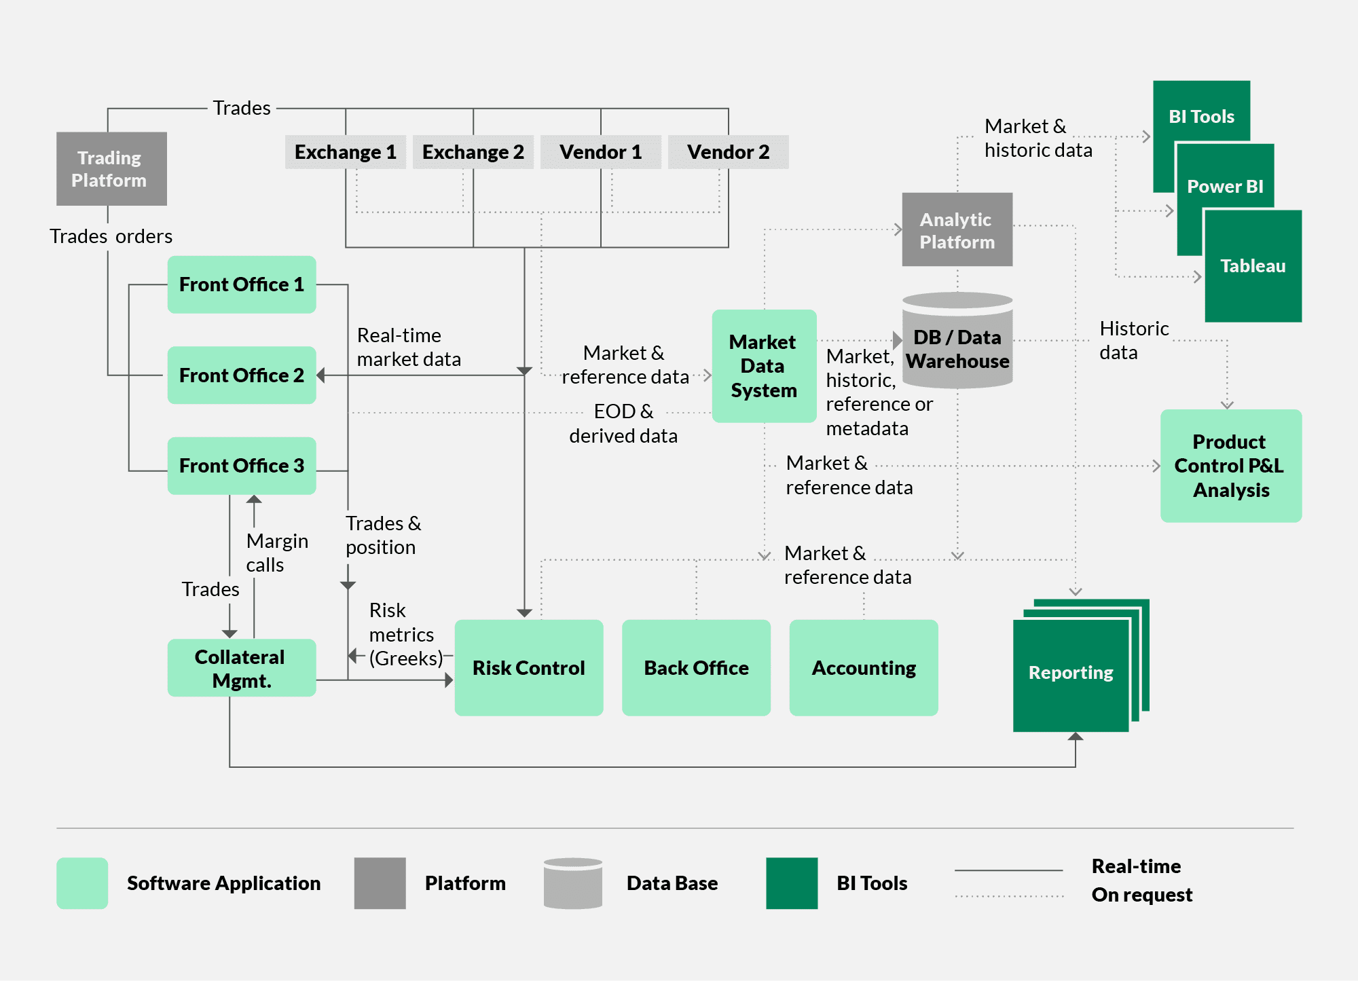Click the gray Platform legend swatch
This screenshot has width=1358, height=981.
click(380, 883)
